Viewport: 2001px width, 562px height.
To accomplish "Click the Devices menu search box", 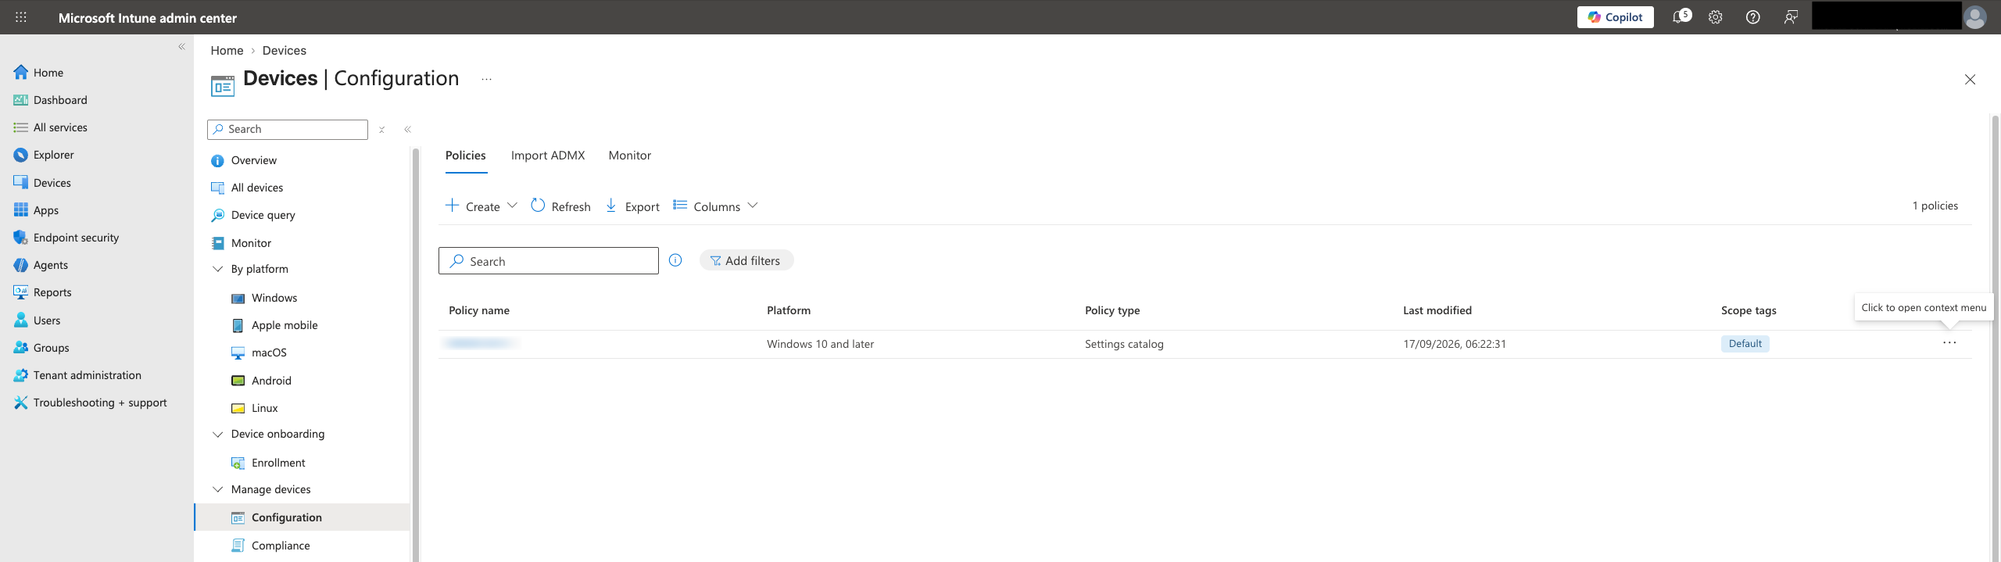I will coord(288,130).
